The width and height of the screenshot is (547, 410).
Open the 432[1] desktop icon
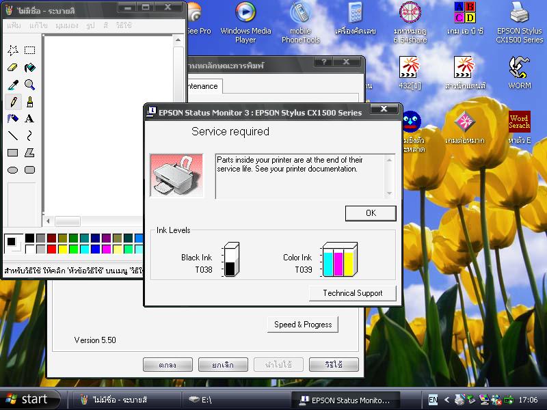click(x=410, y=72)
